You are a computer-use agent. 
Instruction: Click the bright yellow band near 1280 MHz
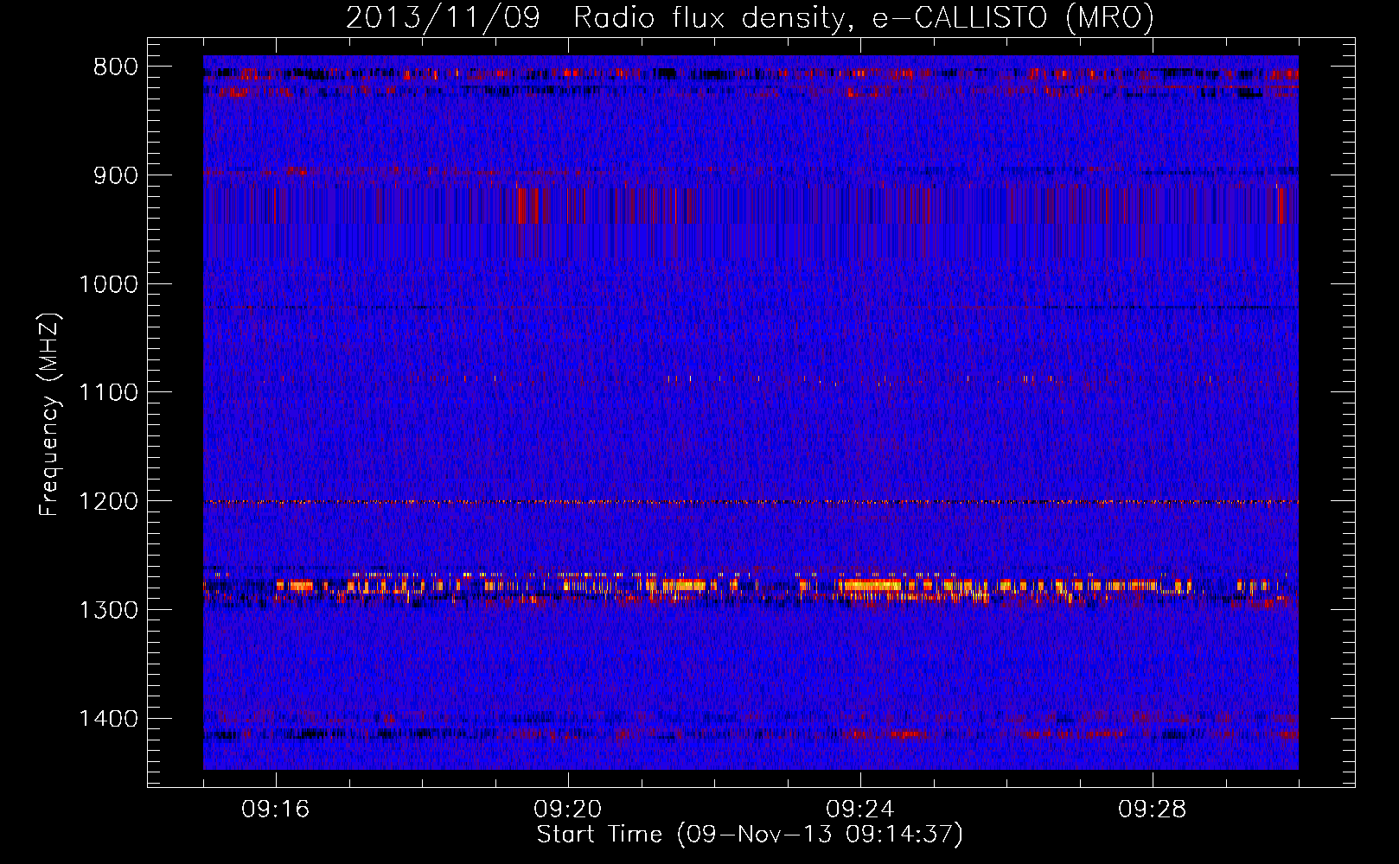pyautogui.click(x=751, y=587)
